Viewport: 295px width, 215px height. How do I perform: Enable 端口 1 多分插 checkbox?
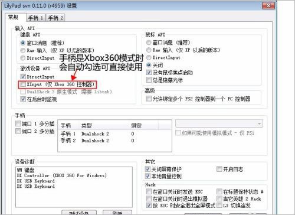pos(18,123)
